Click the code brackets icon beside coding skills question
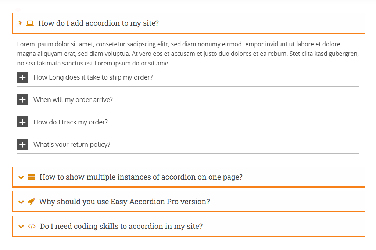Screen dimensions: 376x250 click(32, 226)
